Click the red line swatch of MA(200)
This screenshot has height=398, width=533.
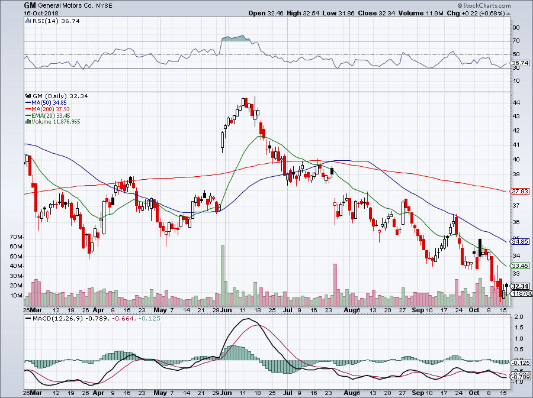point(28,109)
